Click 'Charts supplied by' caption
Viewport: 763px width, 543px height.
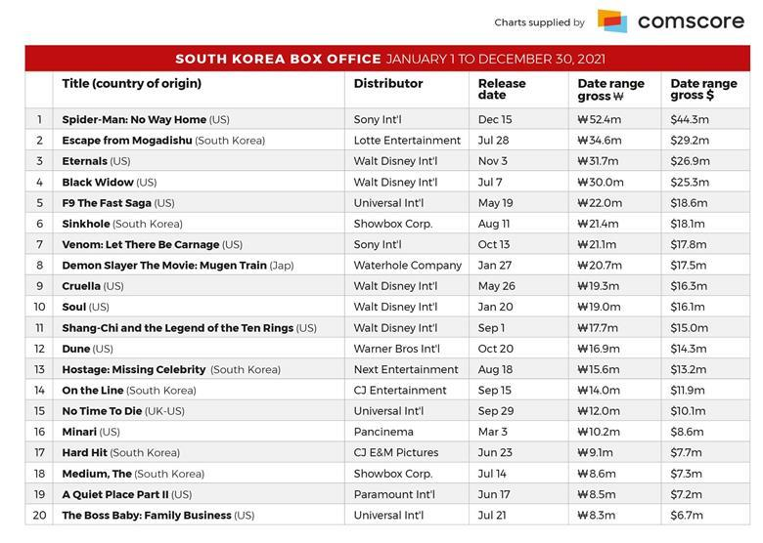[539, 22]
